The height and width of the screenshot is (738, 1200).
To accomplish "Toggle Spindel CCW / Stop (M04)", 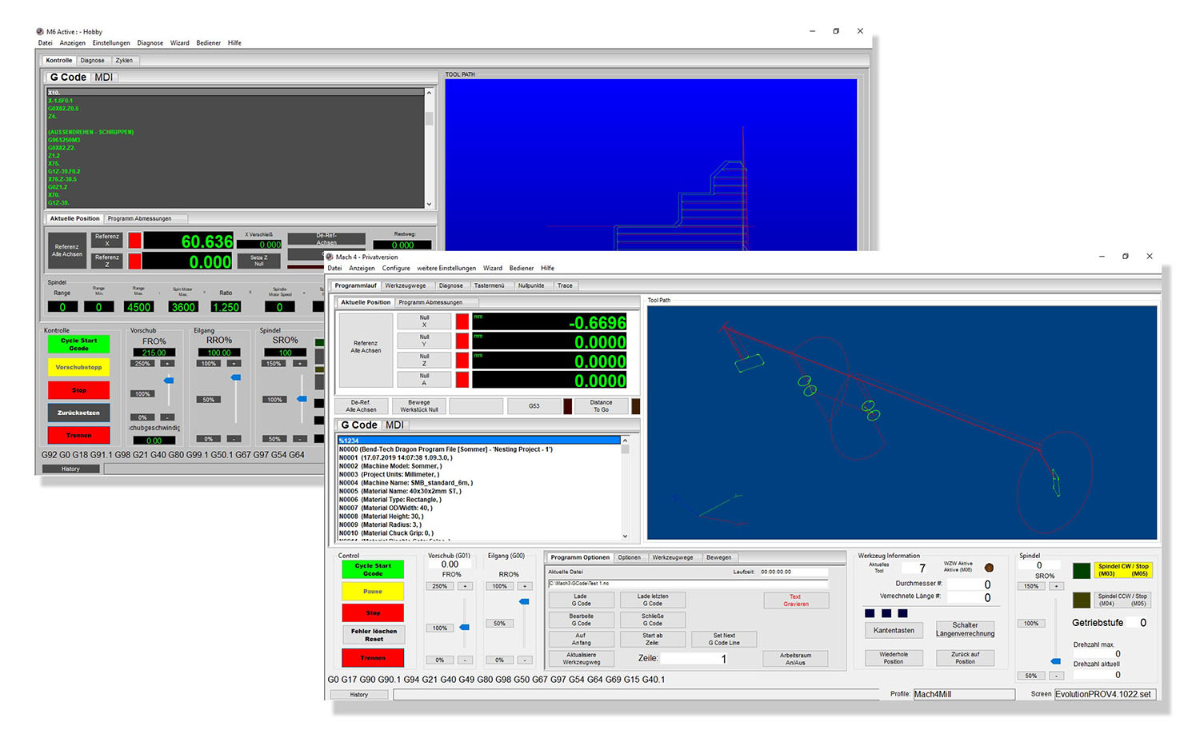I will click(1122, 600).
